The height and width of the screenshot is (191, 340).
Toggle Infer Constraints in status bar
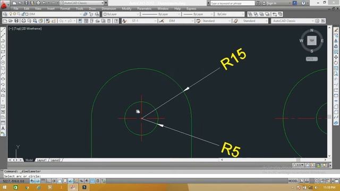[32, 181]
